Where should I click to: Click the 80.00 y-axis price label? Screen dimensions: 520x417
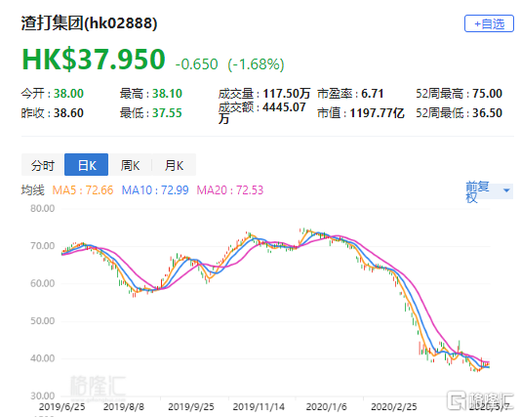click(43, 209)
